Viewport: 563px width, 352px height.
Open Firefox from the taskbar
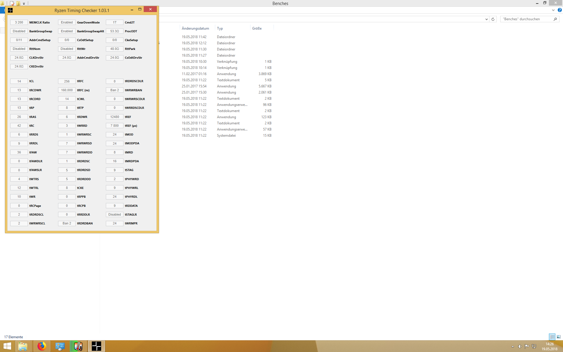(x=42, y=346)
